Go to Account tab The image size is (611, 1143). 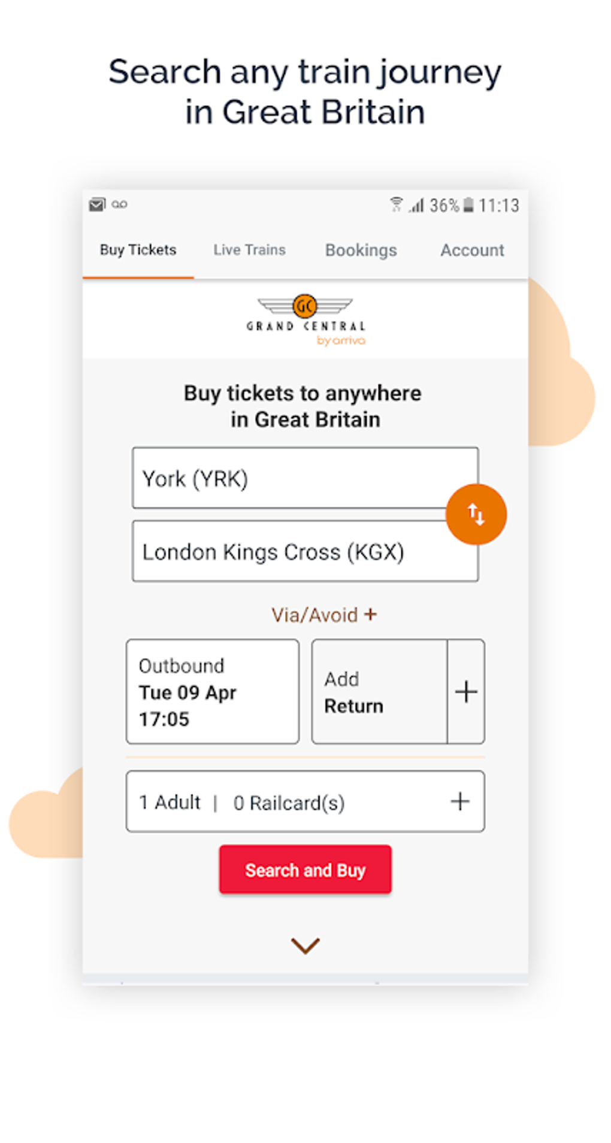(472, 250)
